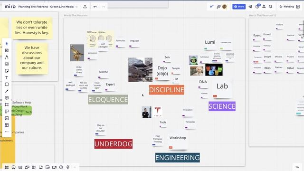Select the Dojo (dōjō) note
304x171 pixels.
[162, 72]
